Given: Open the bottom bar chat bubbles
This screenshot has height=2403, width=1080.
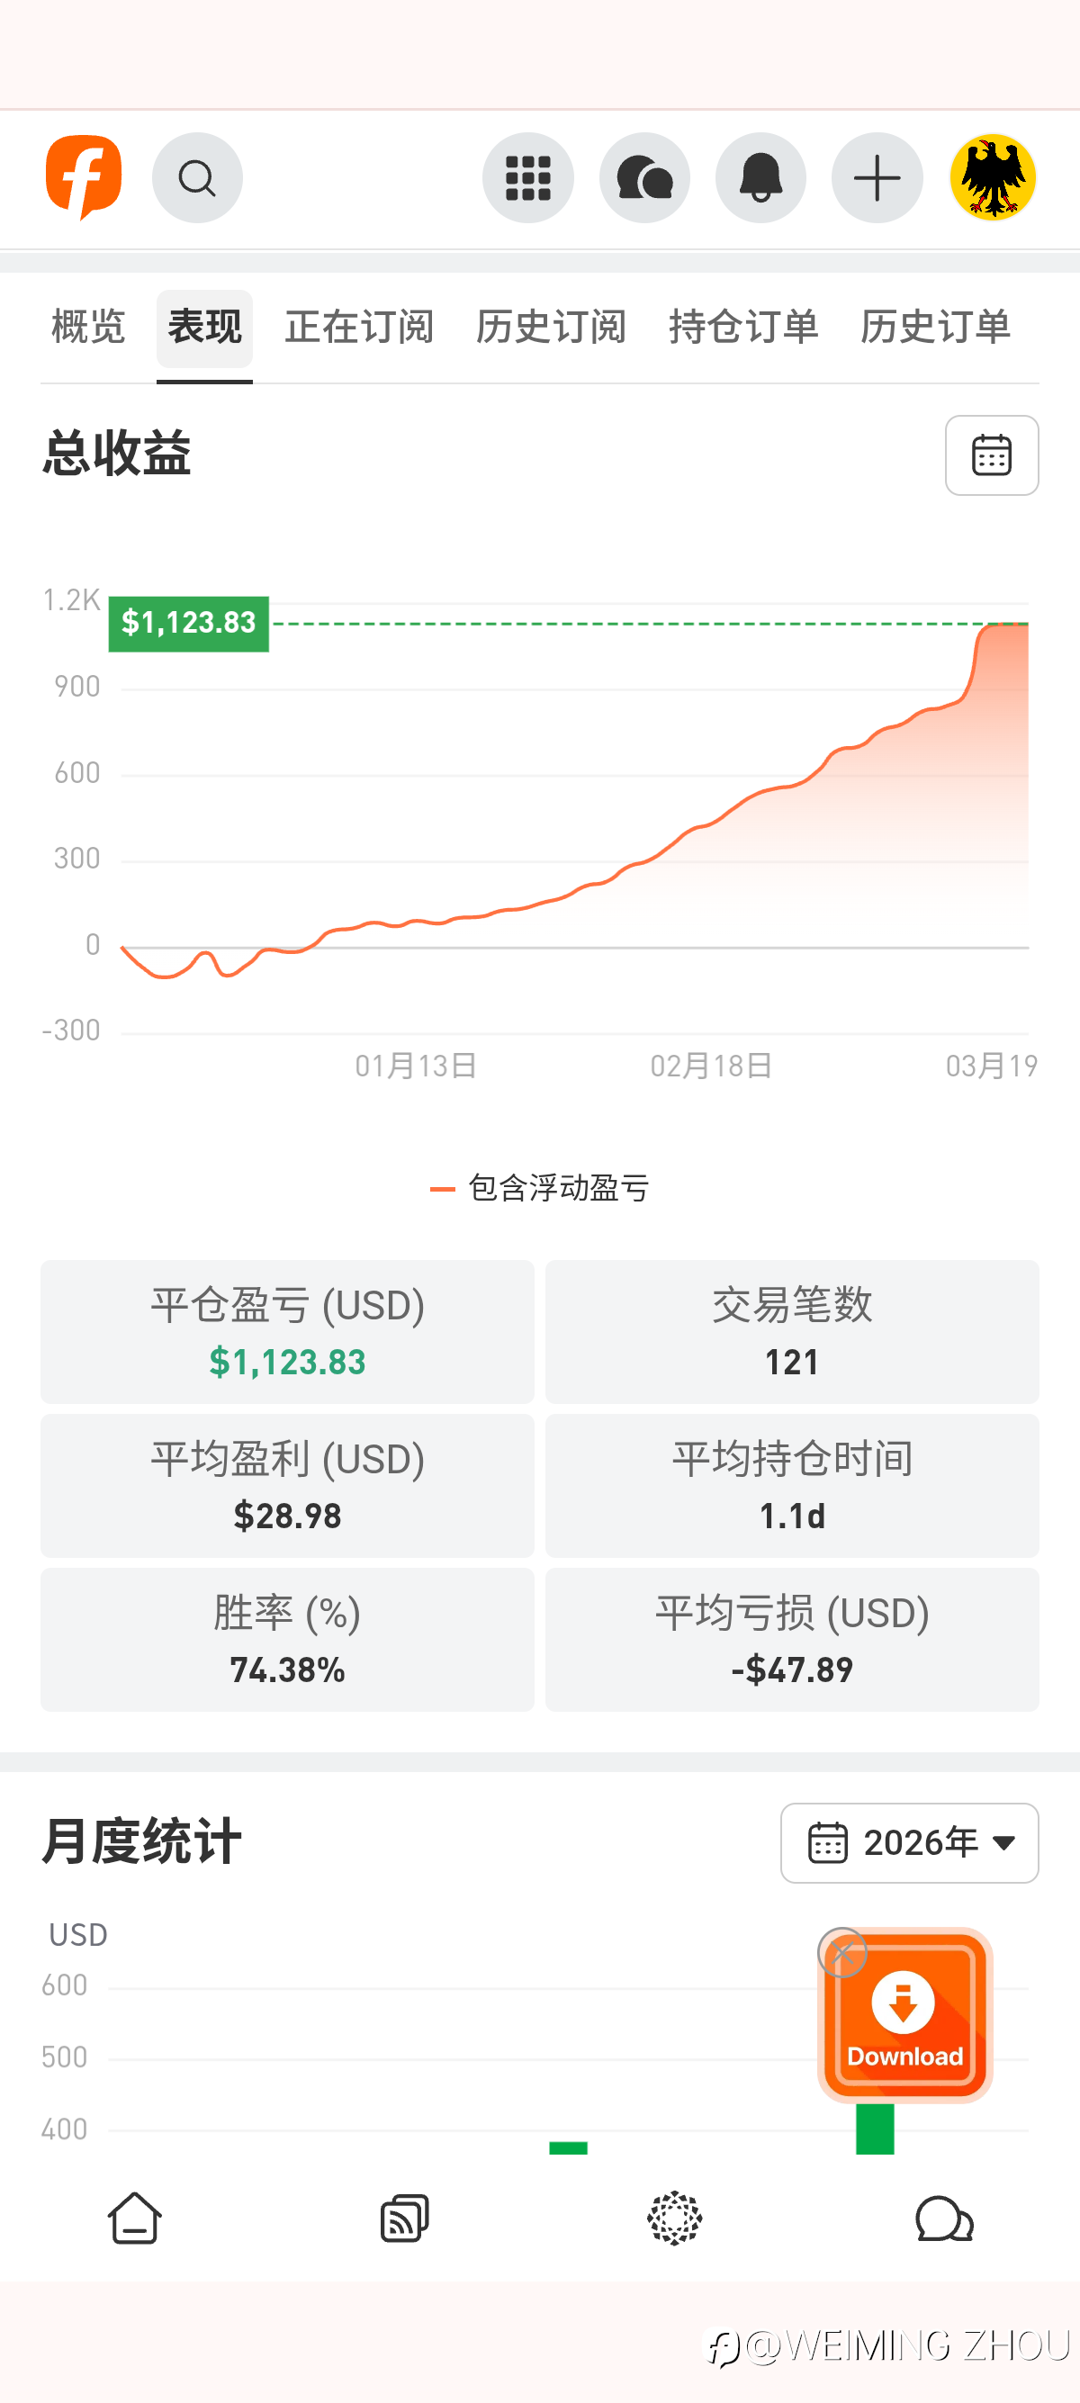Looking at the screenshot, I should 944,2218.
